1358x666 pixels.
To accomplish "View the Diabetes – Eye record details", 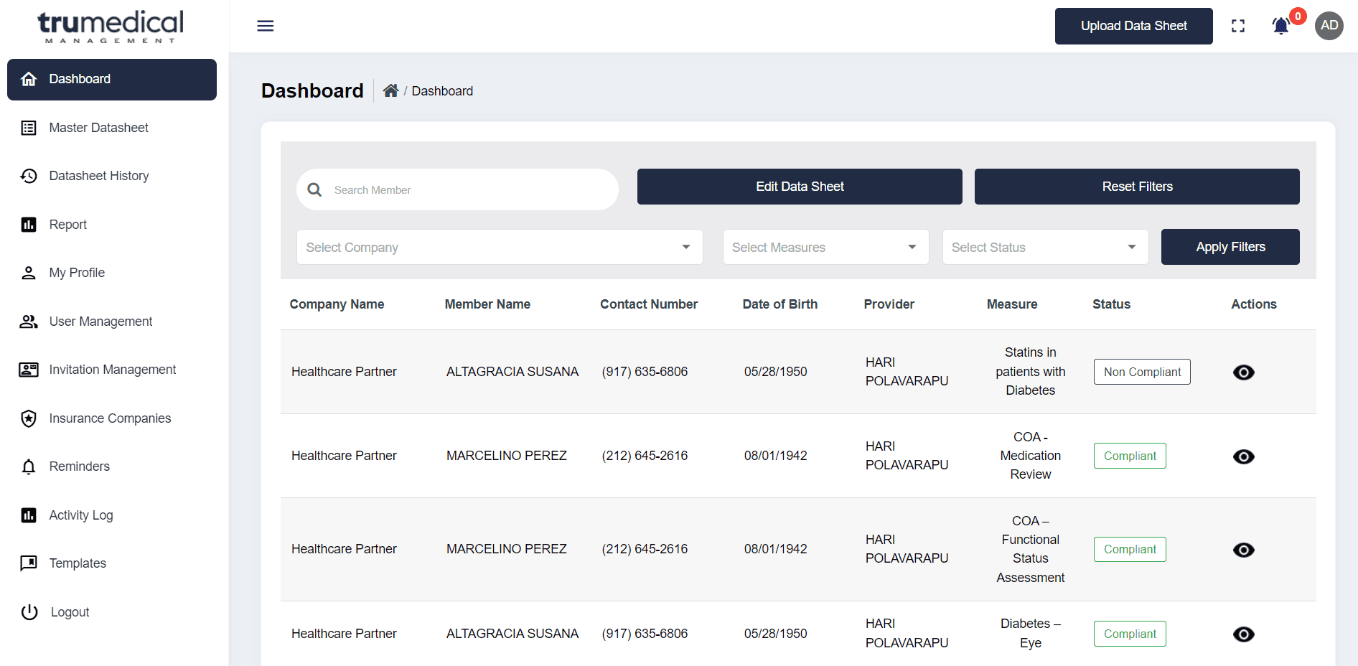I will click(x=1244, y=634).
